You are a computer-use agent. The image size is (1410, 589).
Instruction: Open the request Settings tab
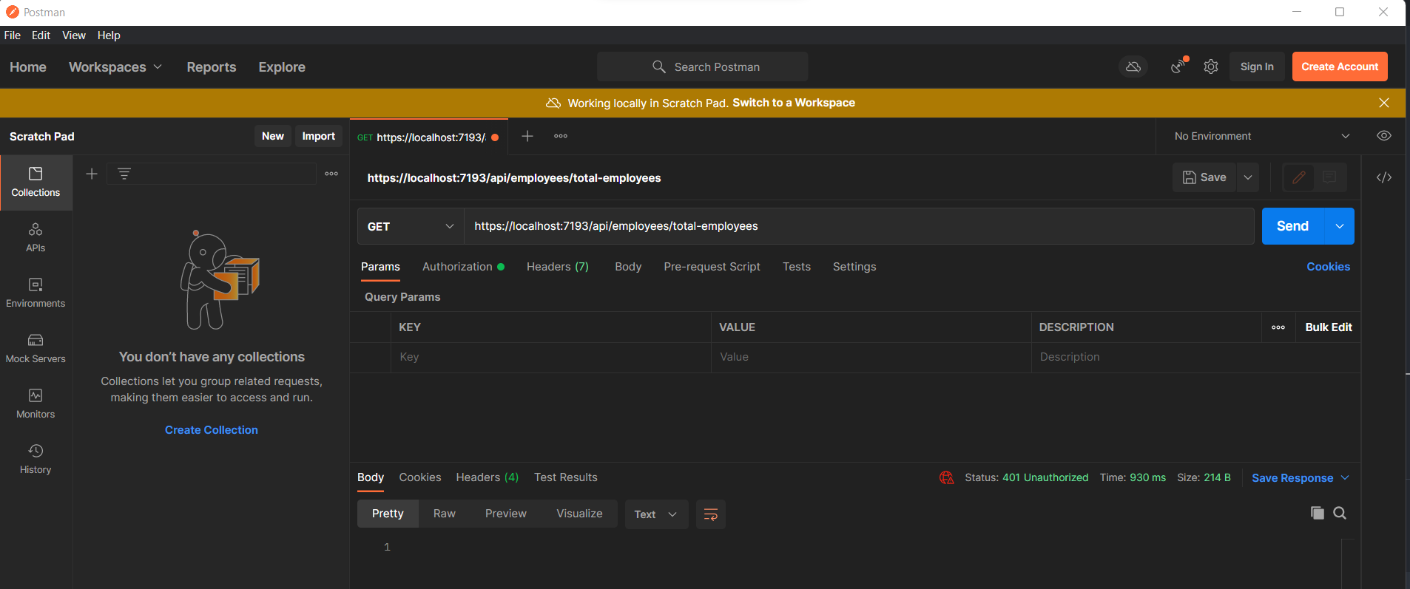(854, 267)
